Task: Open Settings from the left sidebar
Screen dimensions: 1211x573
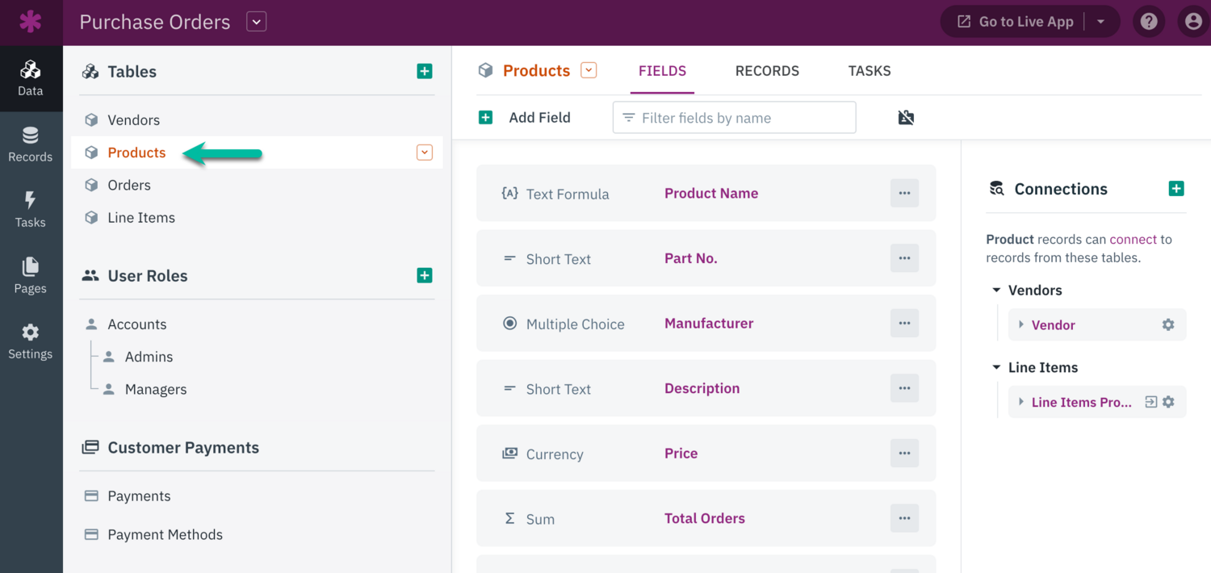Action: 31,339
